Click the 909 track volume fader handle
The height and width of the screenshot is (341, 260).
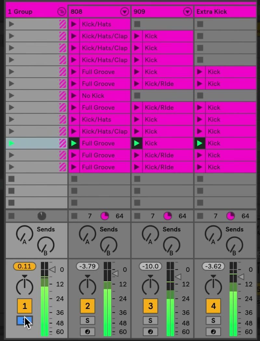pyautogui.click(x=178, y=277)
